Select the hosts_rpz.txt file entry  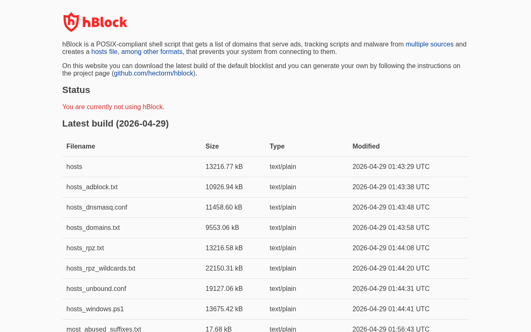tap(85, 248)
